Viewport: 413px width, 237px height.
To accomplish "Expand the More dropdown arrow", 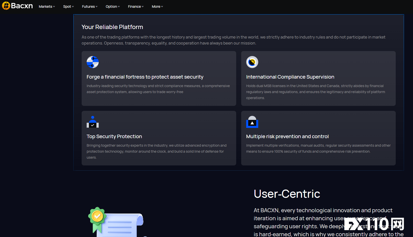I will tap(162, 7).
